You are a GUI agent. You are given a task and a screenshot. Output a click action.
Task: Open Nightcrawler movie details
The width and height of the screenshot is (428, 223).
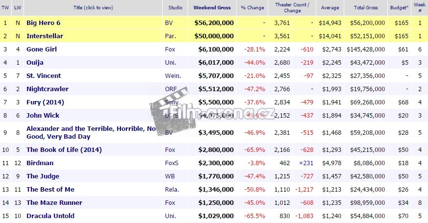pyautogui.click(x=47, y=89)
